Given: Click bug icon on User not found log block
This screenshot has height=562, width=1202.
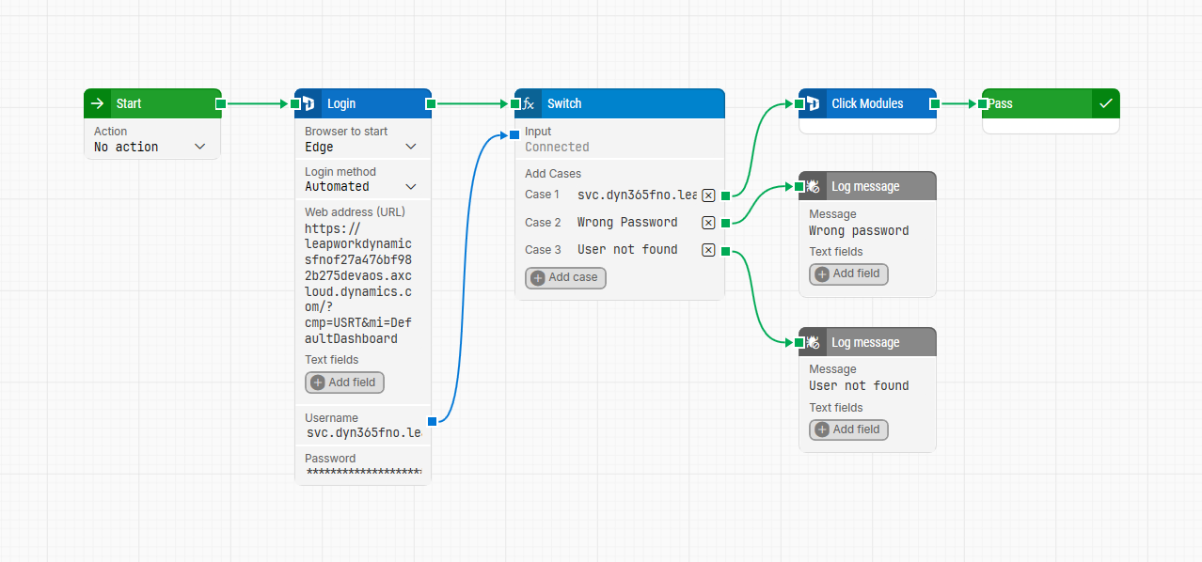Looking at the screenshot, I should [813, 342].
